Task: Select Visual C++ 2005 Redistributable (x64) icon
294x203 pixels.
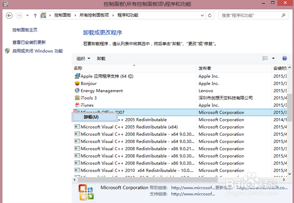Action: pyautogui.click(x=77, y=127)
